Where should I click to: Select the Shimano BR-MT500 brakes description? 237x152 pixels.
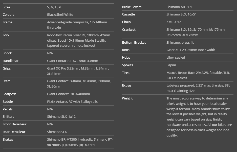(80, 142)
